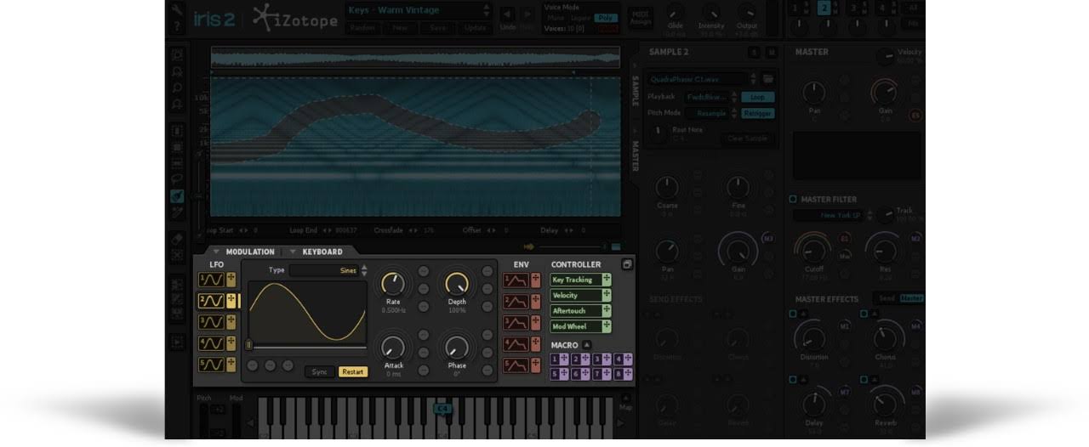Switch to the KEYBOARD tab
The width and height of the screenshot is (1089, 447).
pos(322,252)
